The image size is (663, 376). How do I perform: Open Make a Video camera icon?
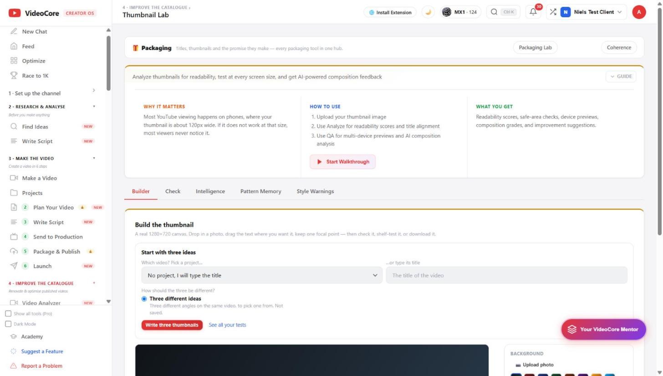pos(14,178)
